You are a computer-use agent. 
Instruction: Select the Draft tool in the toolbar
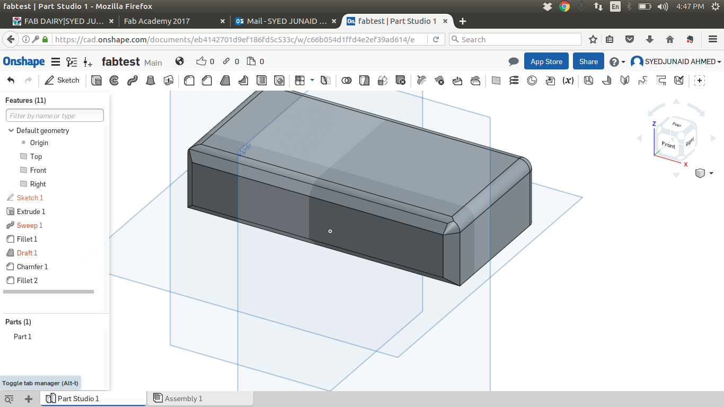225,81
